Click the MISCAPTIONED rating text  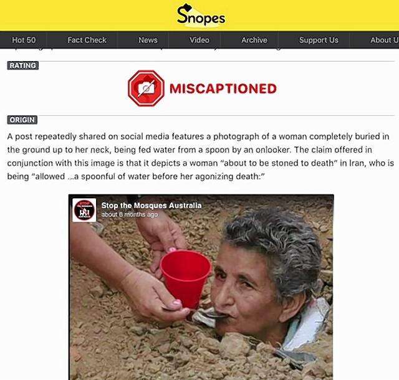point(223,88)
